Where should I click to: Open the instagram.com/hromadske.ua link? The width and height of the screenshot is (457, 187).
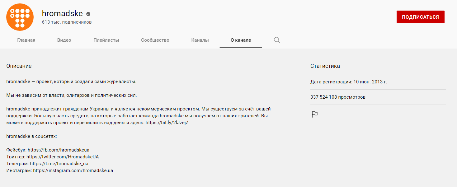(73, 171)
